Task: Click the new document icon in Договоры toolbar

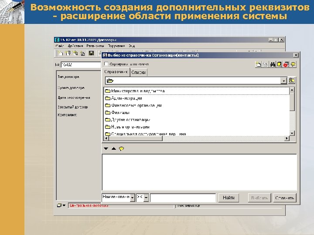Action: click(x=60, y=53)
